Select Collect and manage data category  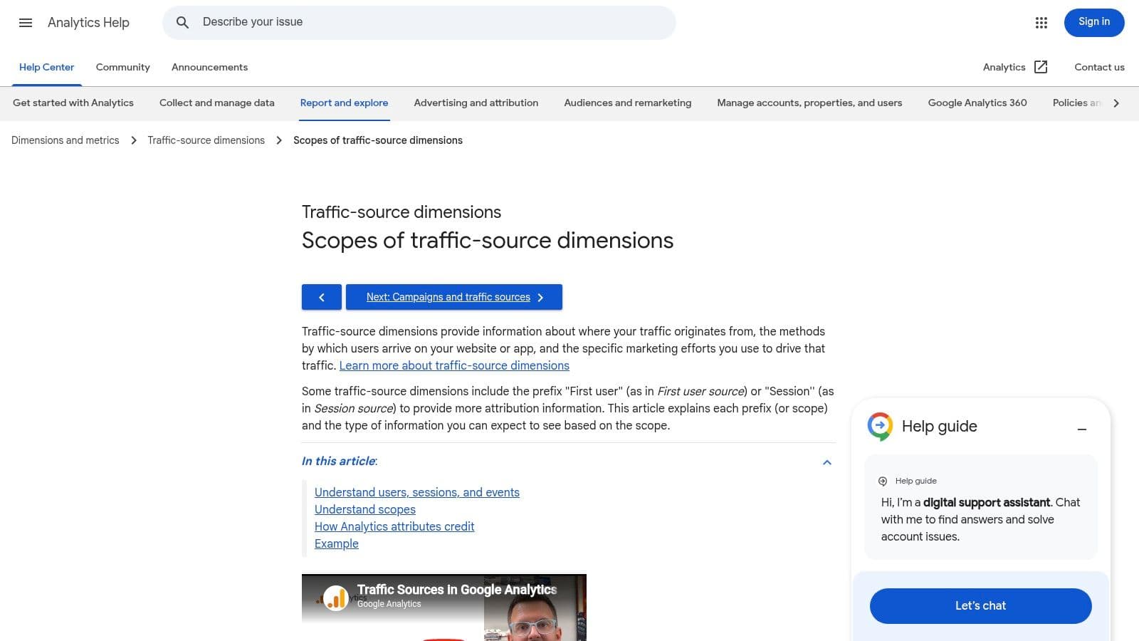(x=217, y=103)
